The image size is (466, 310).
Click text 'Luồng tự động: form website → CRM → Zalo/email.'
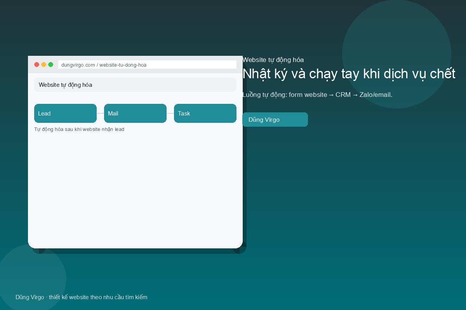(317, 95)
